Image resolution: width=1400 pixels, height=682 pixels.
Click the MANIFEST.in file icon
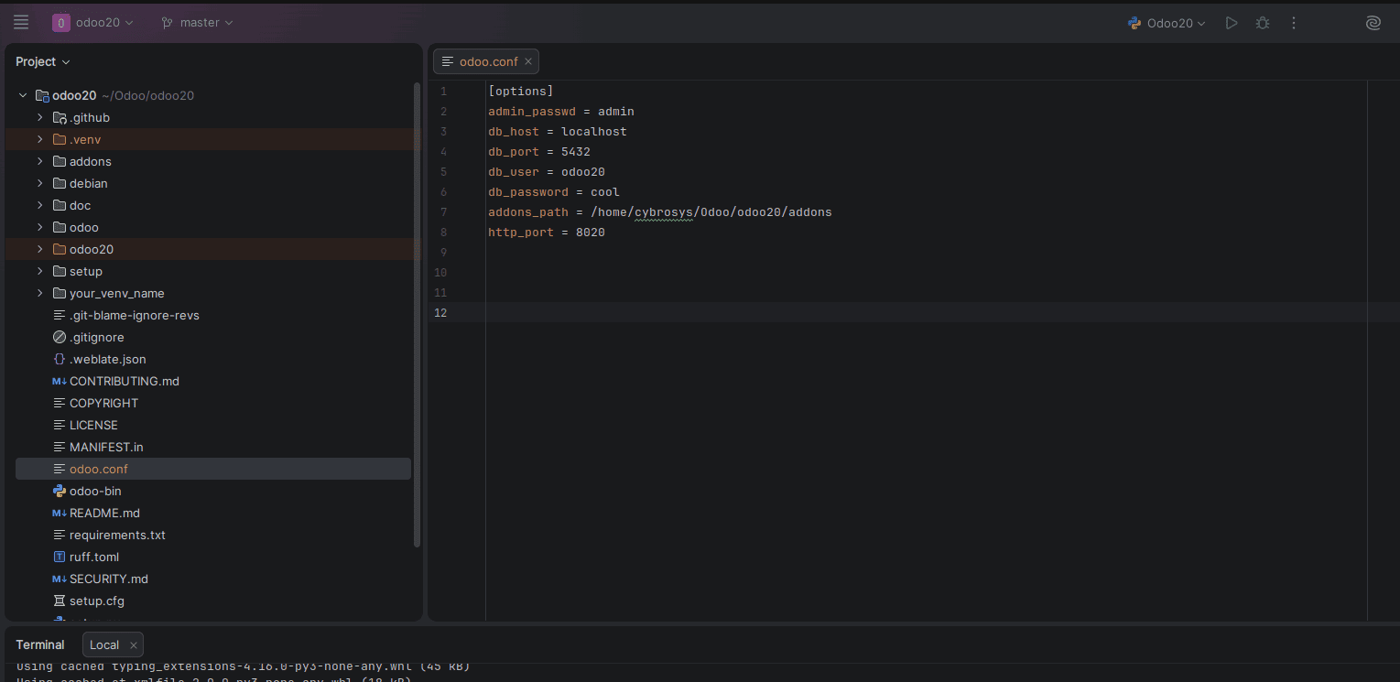click(x=60, y=447)
